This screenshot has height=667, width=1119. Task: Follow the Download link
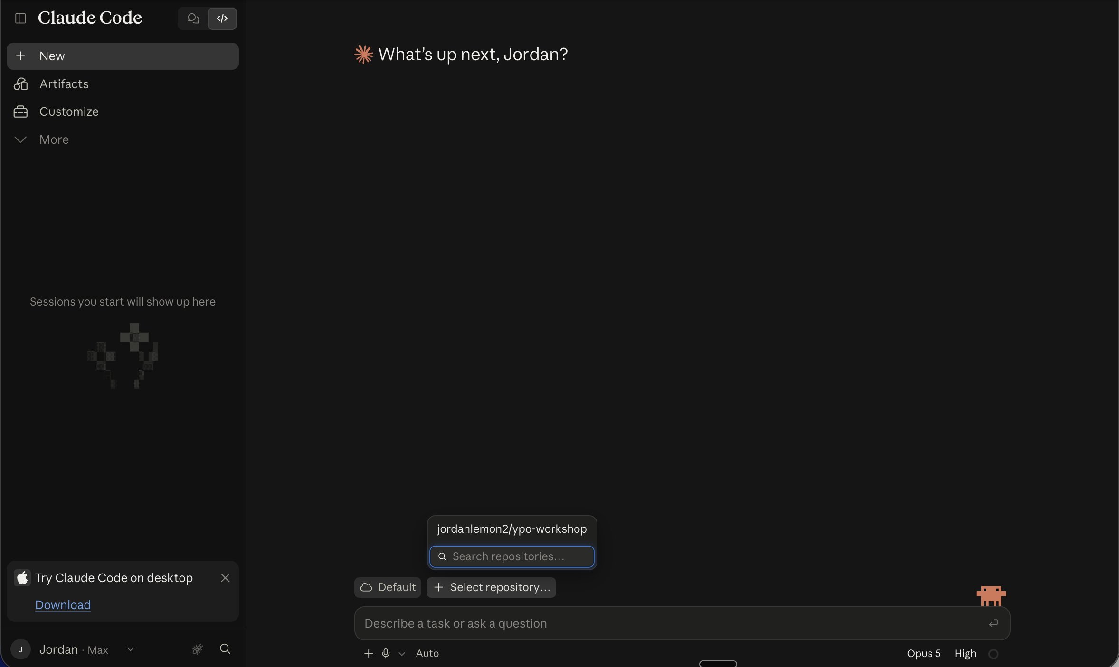click(x=63, y=605)
